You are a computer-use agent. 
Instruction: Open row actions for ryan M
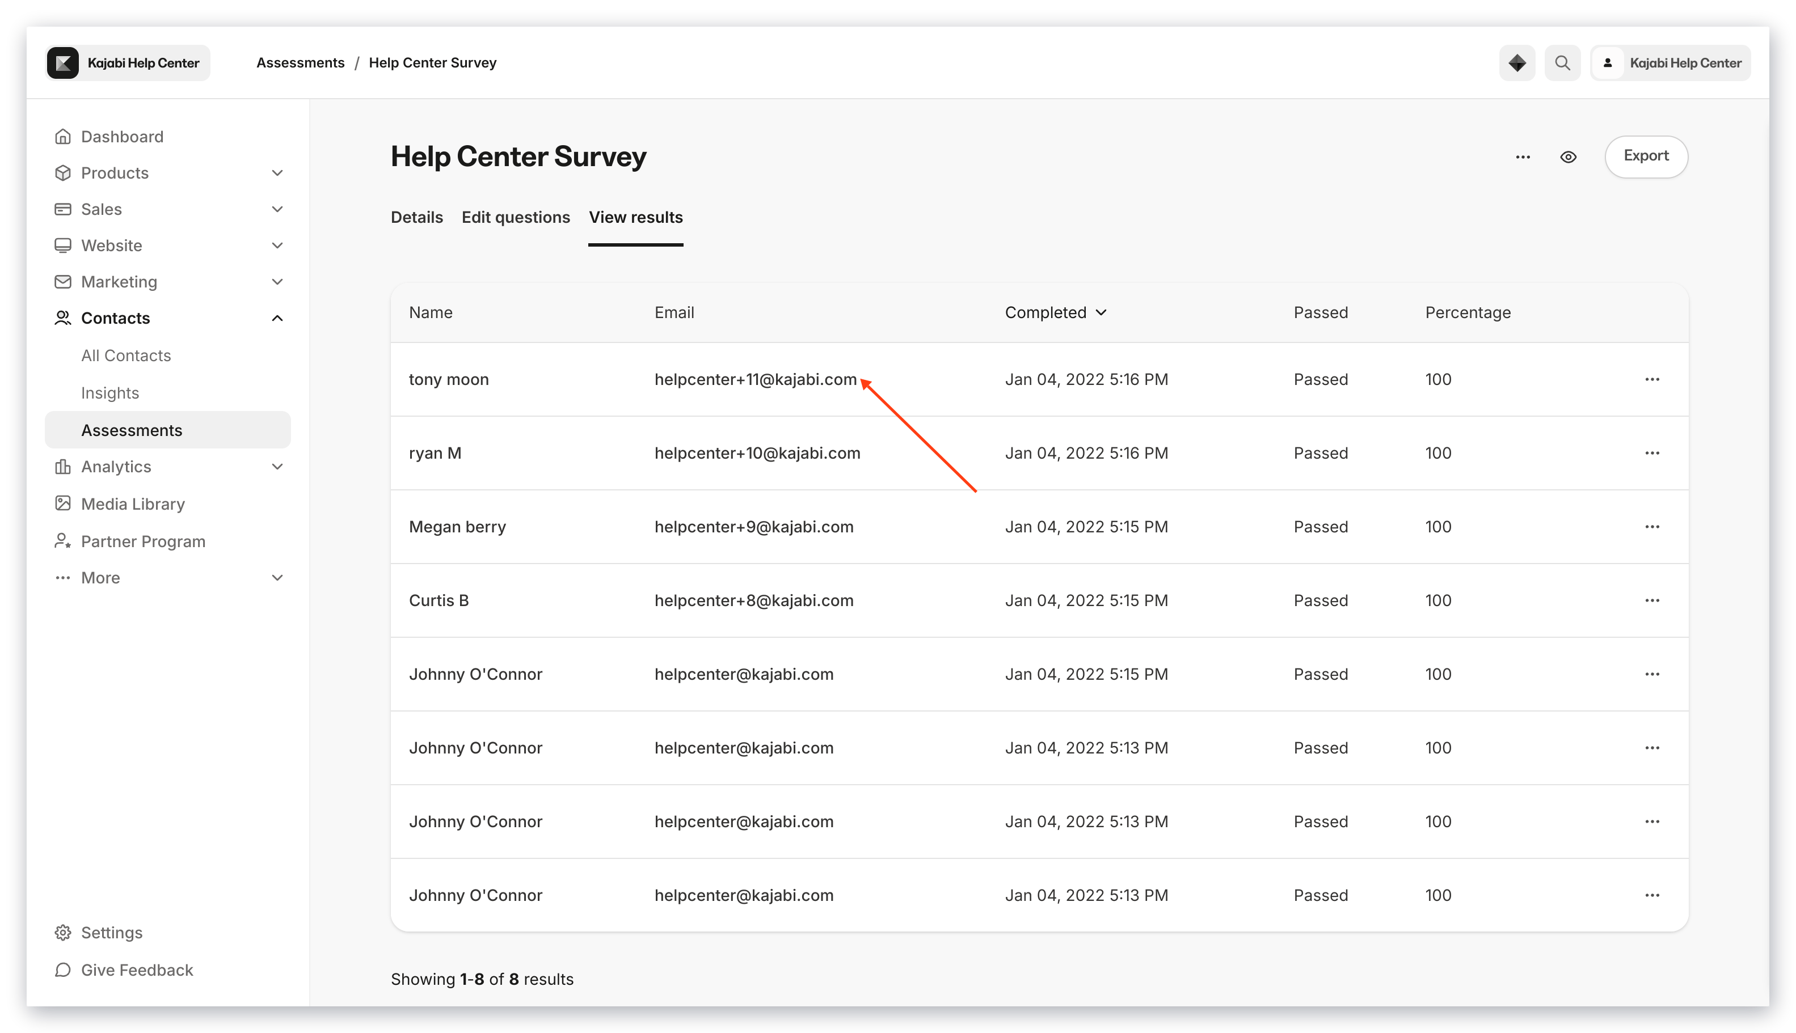click(x=1651, y=452)
